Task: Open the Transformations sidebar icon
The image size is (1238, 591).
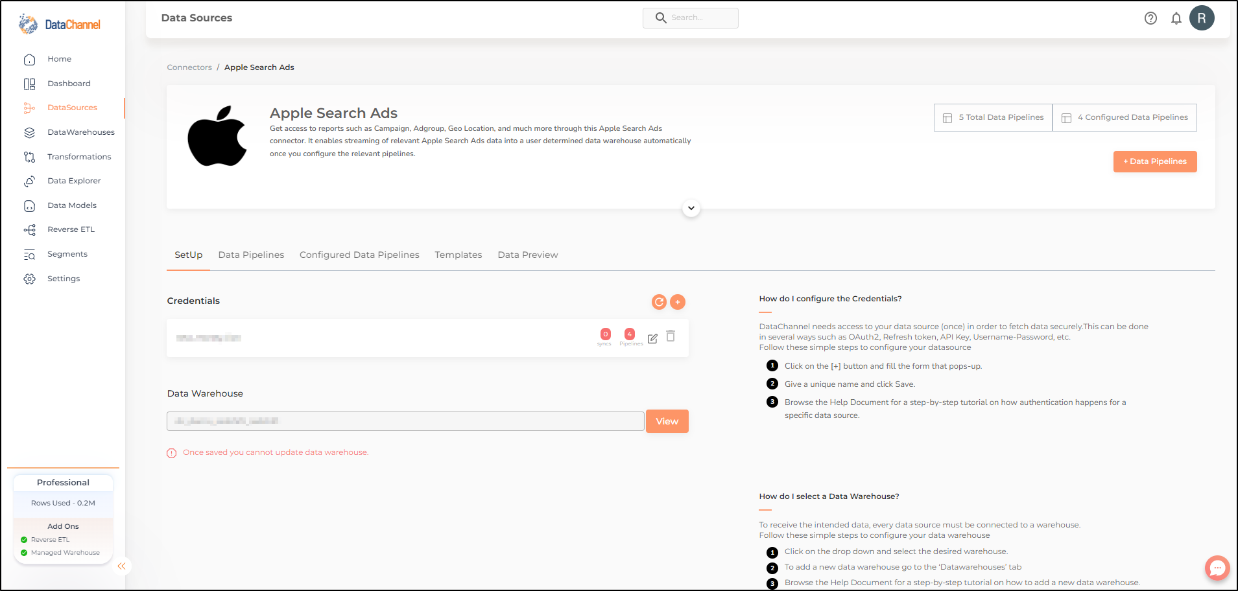Action: click(x=29, y=157)
